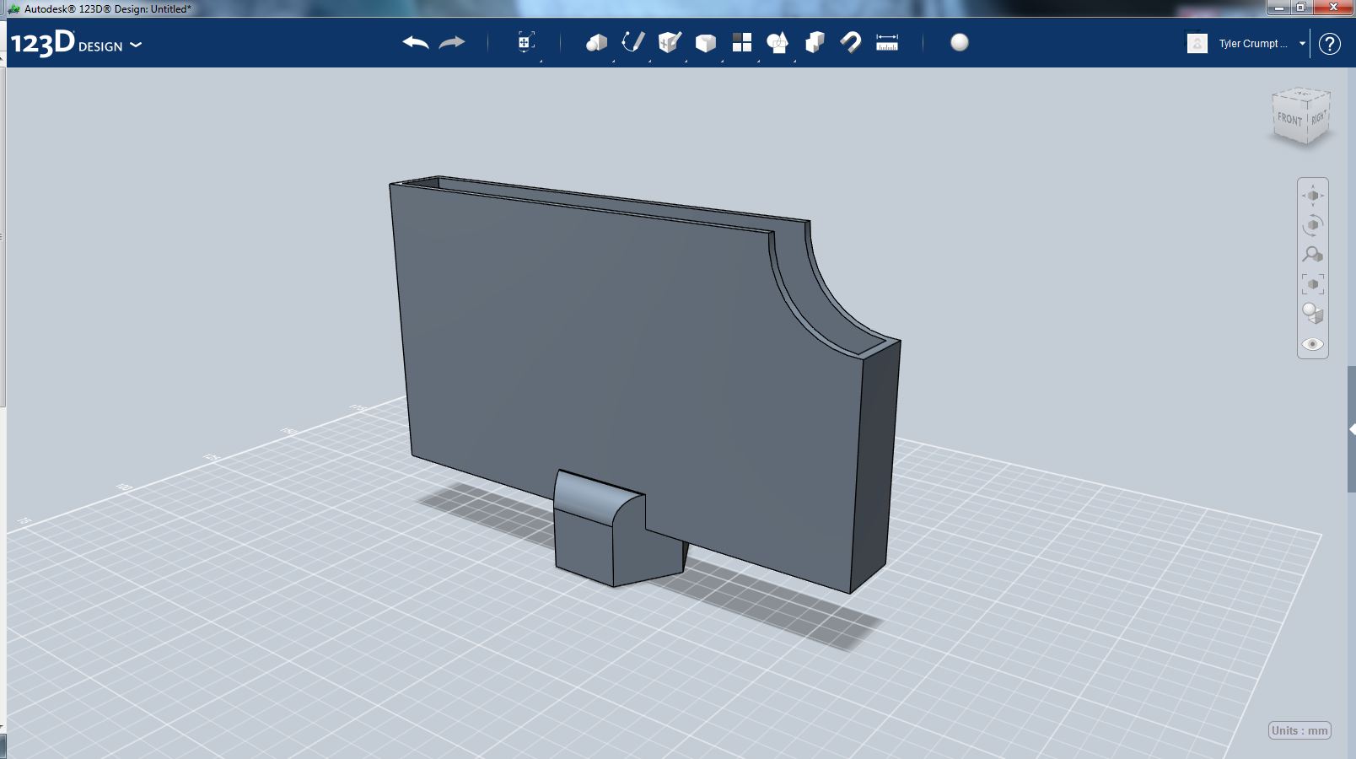Open the Pattern tools menu
The height and width of the screenshot is (759, 1356).
tap(742, 42)
